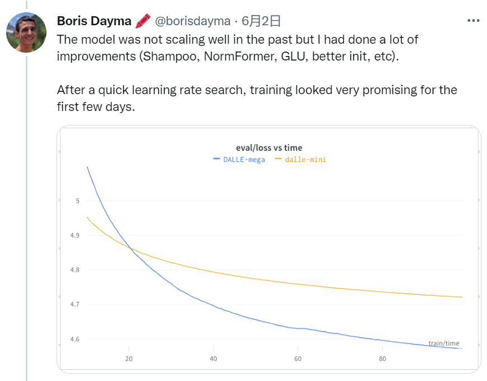
Task: Click the point where the curves cross
Action: (130, 248)
